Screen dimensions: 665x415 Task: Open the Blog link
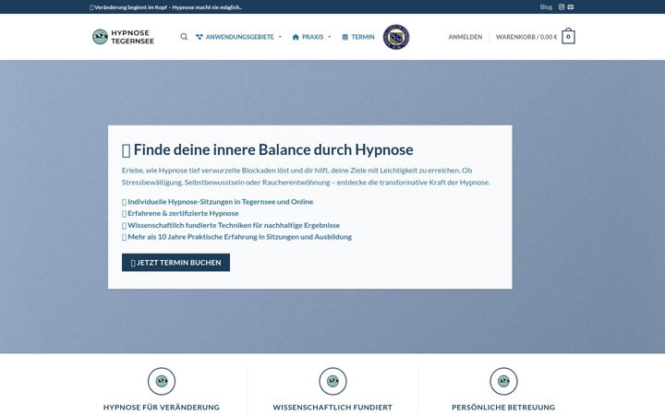546,6
